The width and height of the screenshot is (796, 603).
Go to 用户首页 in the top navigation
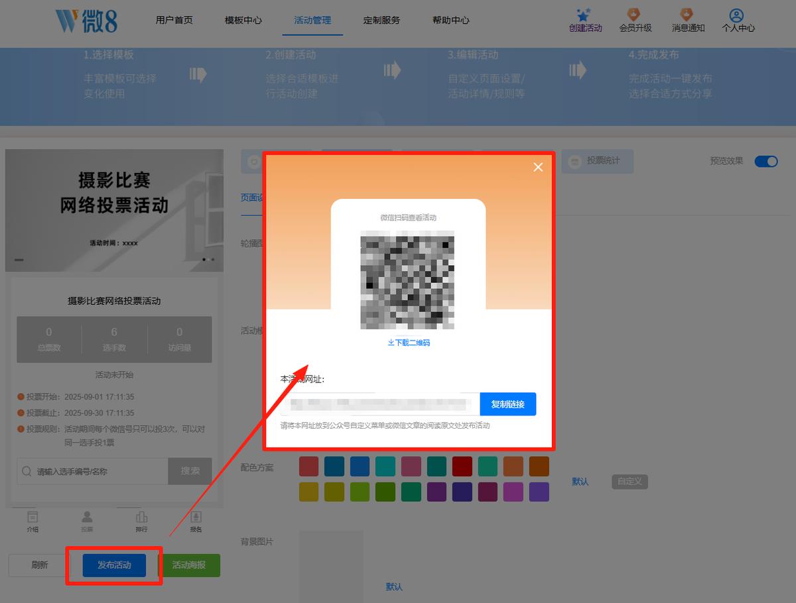[x=174, y=20]
